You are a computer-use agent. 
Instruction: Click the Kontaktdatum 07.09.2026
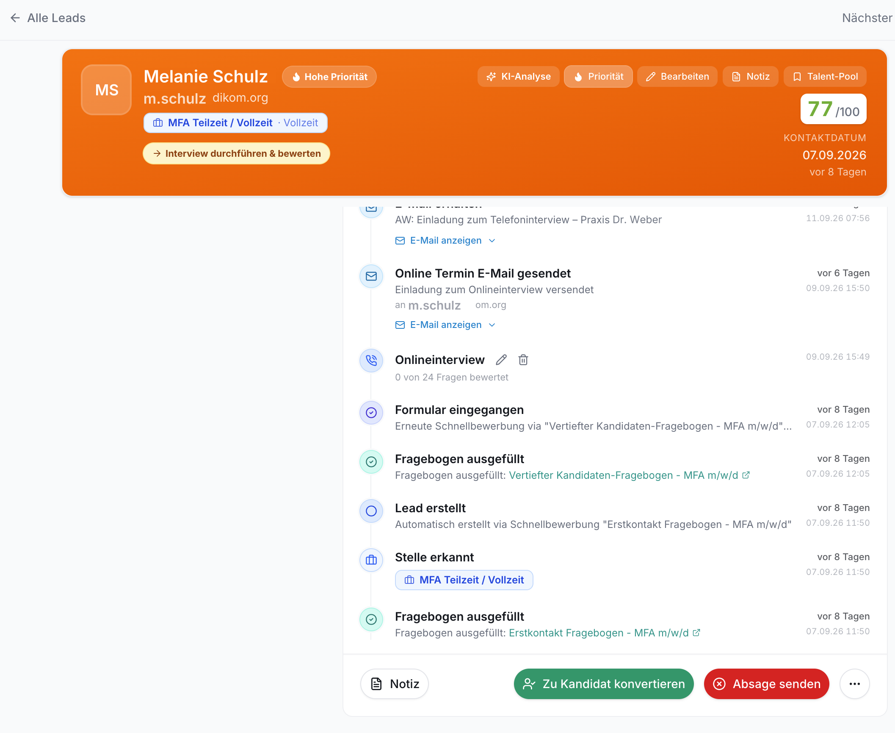pos(834,155)
